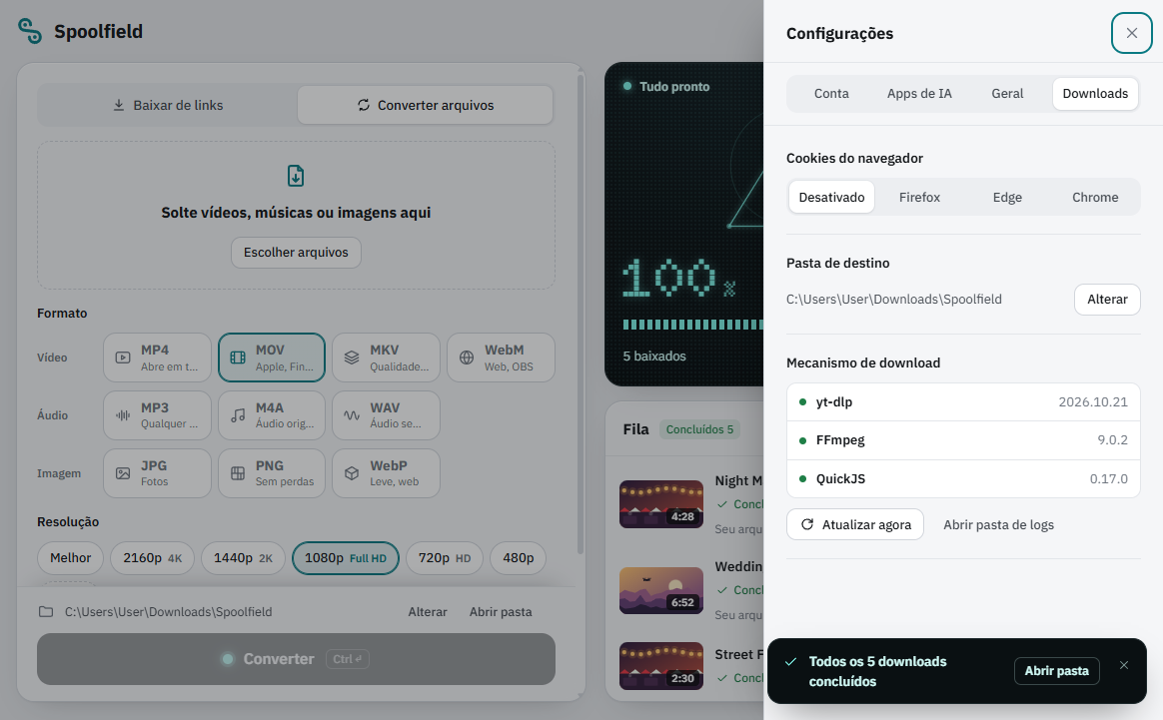Viewport: 1163px width, 720px height.
Task: Close the Configurações panel
Action: (x=1131, y=33)
